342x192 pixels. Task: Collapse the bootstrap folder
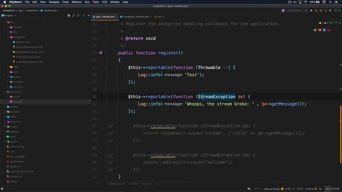[x=5, y=92]
